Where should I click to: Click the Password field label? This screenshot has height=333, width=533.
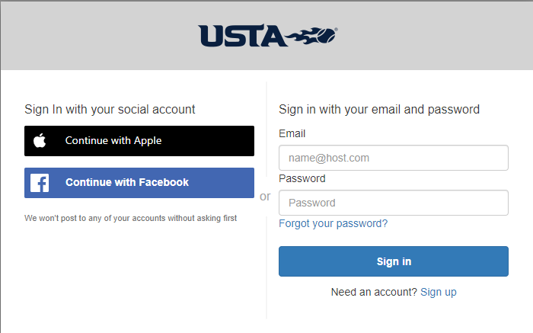(302, 178)
